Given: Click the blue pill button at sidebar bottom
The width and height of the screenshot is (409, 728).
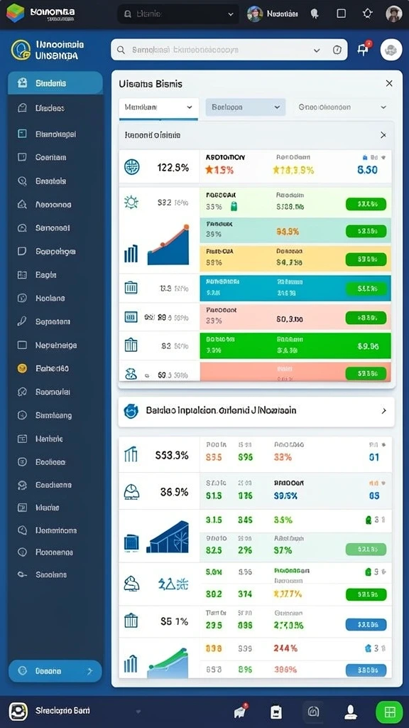Looking at the screenshot, I should pyautogui.click(x=55, y=671).
